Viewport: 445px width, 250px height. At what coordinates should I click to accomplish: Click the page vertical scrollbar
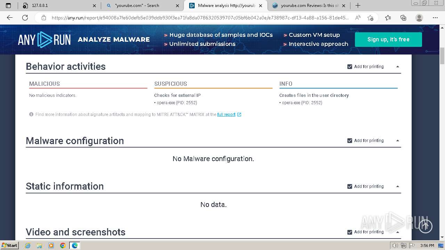(x=442, y=57)
